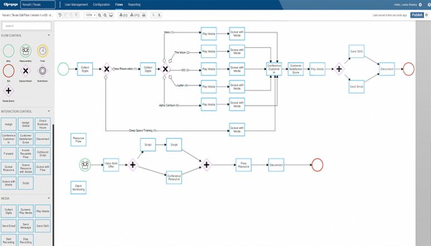Pick the Timer clock icon in the palette
This screenshot has height=246, width=431.
pyautogui.click(x=43, y=51)
